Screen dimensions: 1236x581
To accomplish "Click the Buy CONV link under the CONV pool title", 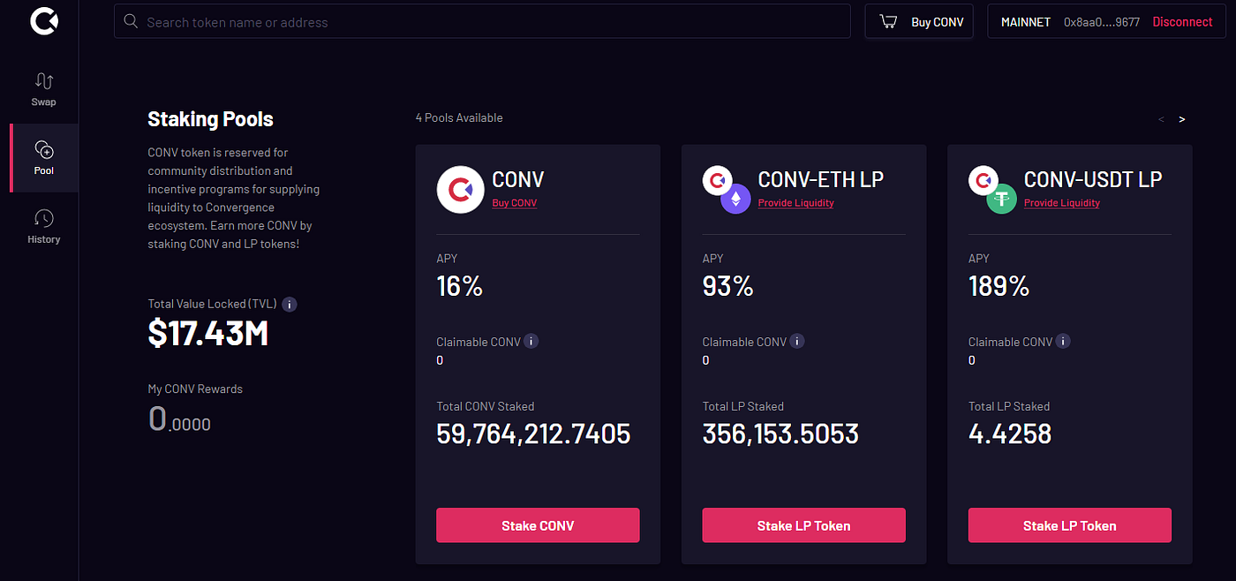I will coord(515,202).
